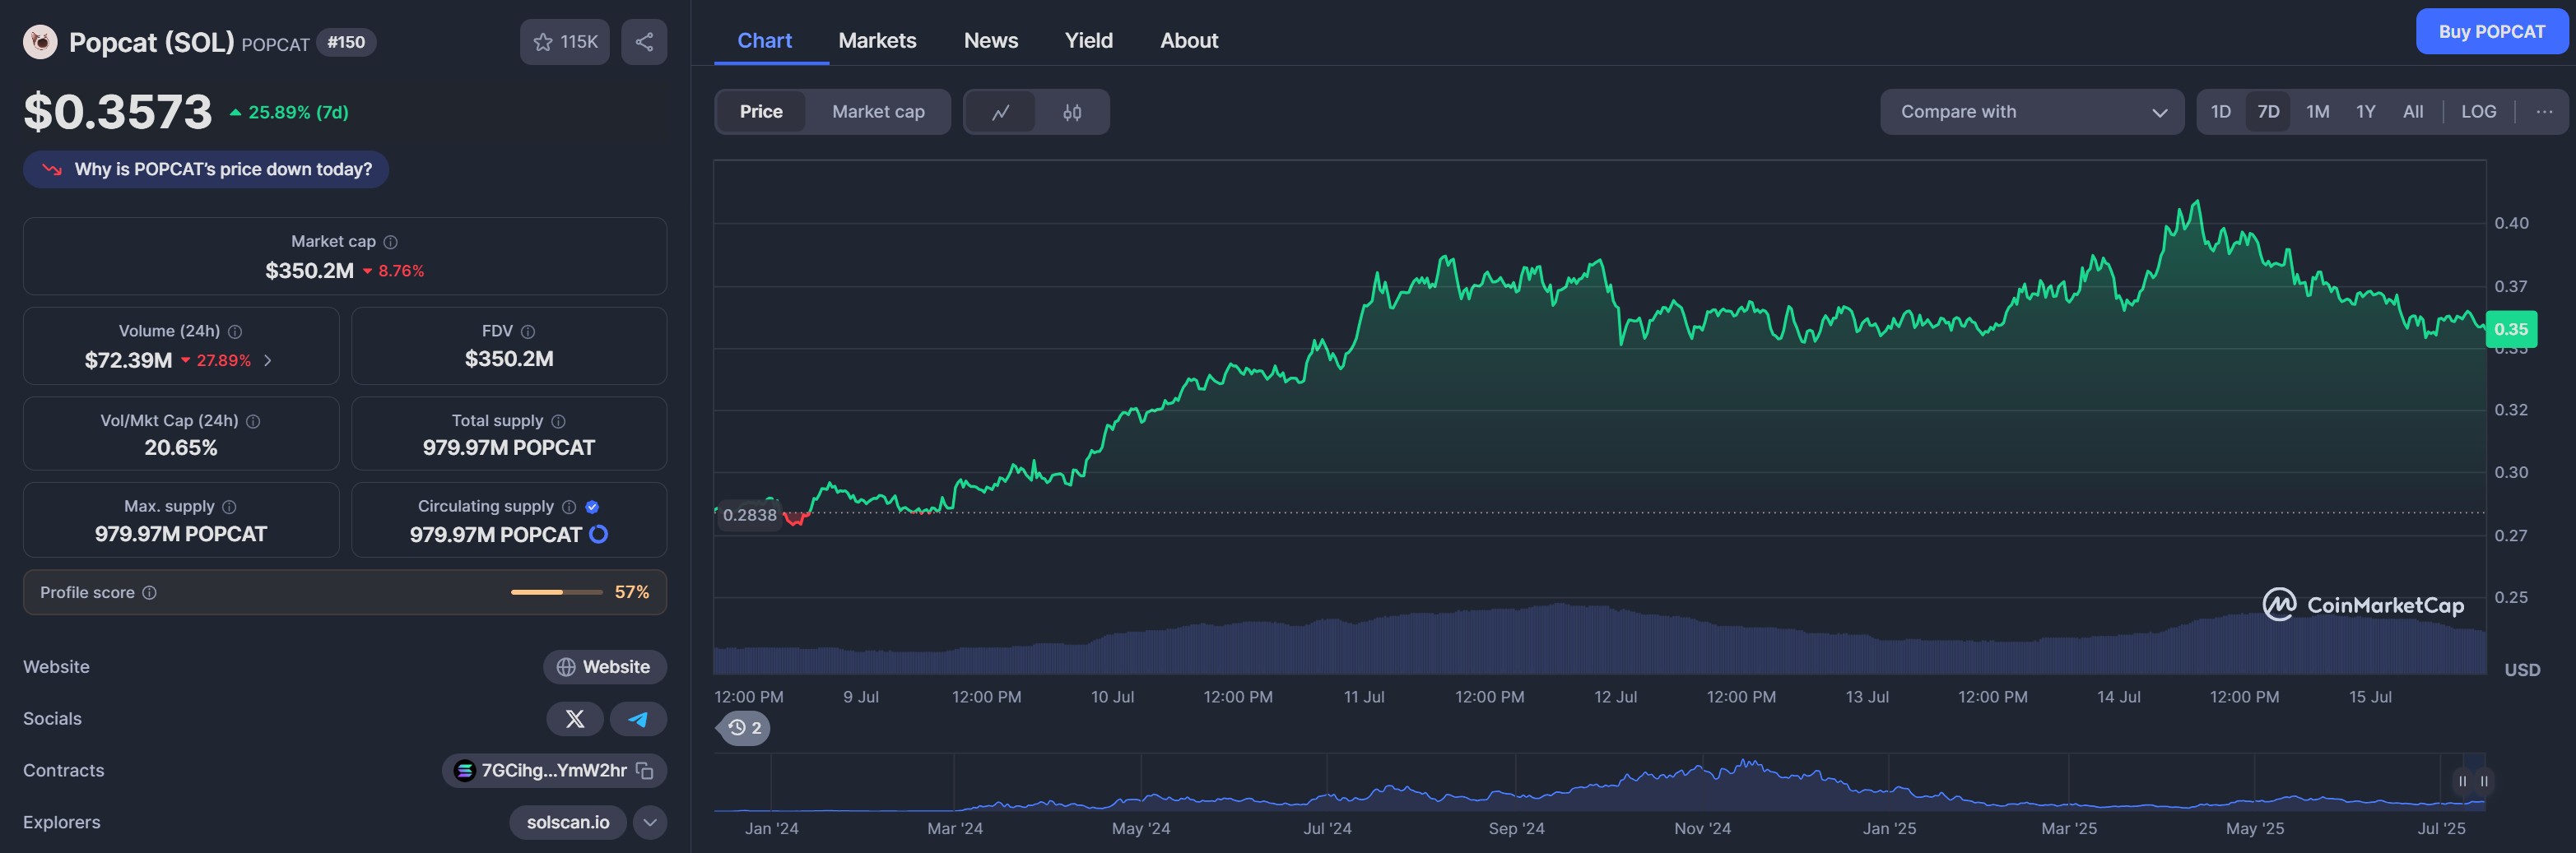Set chart range to 7D
Image resolution: width=2576 pixels, height=853 pixels.
(x=2268, y=112)
